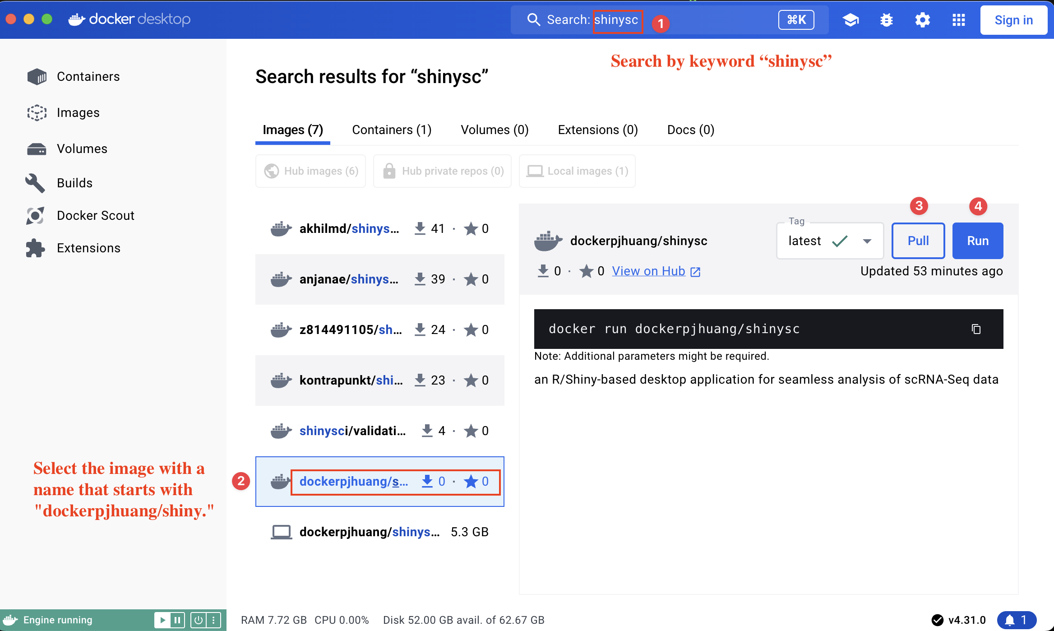The image size is (1054, 631).
Task: Toggle the Hub private repos filter
Action: point(442,171)
